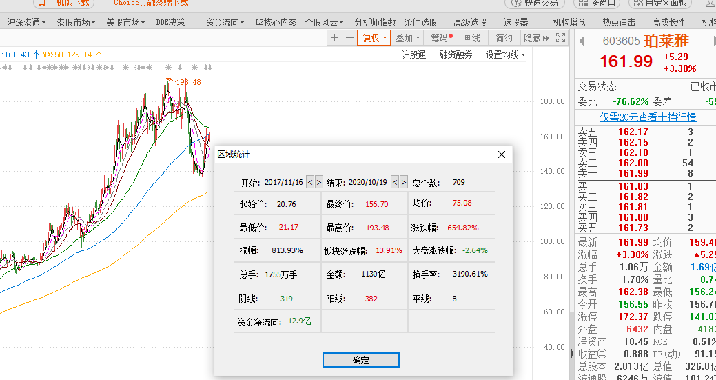The width and height of the screenshot is (716, 380).
Task: Step end date backward in 区域统计
Action: point(395,182)
